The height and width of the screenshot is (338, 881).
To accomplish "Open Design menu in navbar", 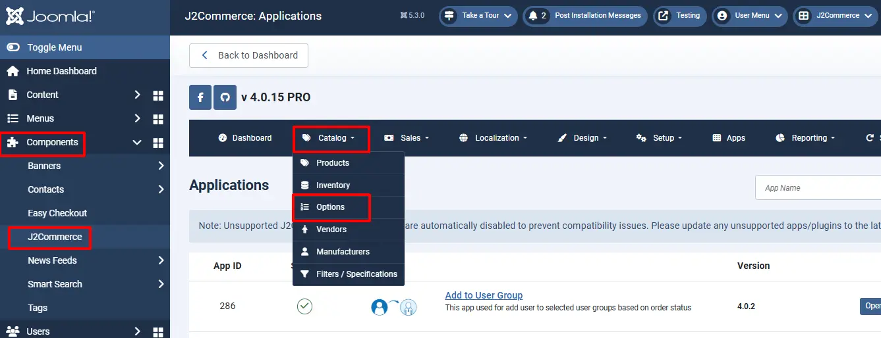I will pyautogui.click(x=582, y=138).
